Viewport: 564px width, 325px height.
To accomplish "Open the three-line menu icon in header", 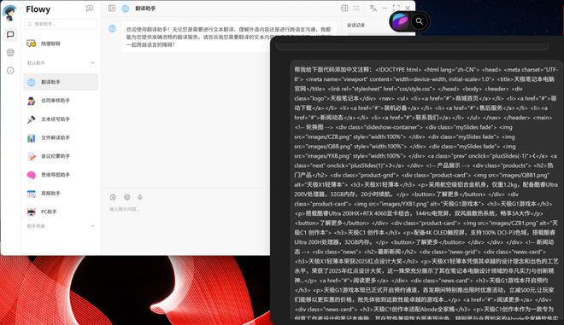I will point(356,8).
